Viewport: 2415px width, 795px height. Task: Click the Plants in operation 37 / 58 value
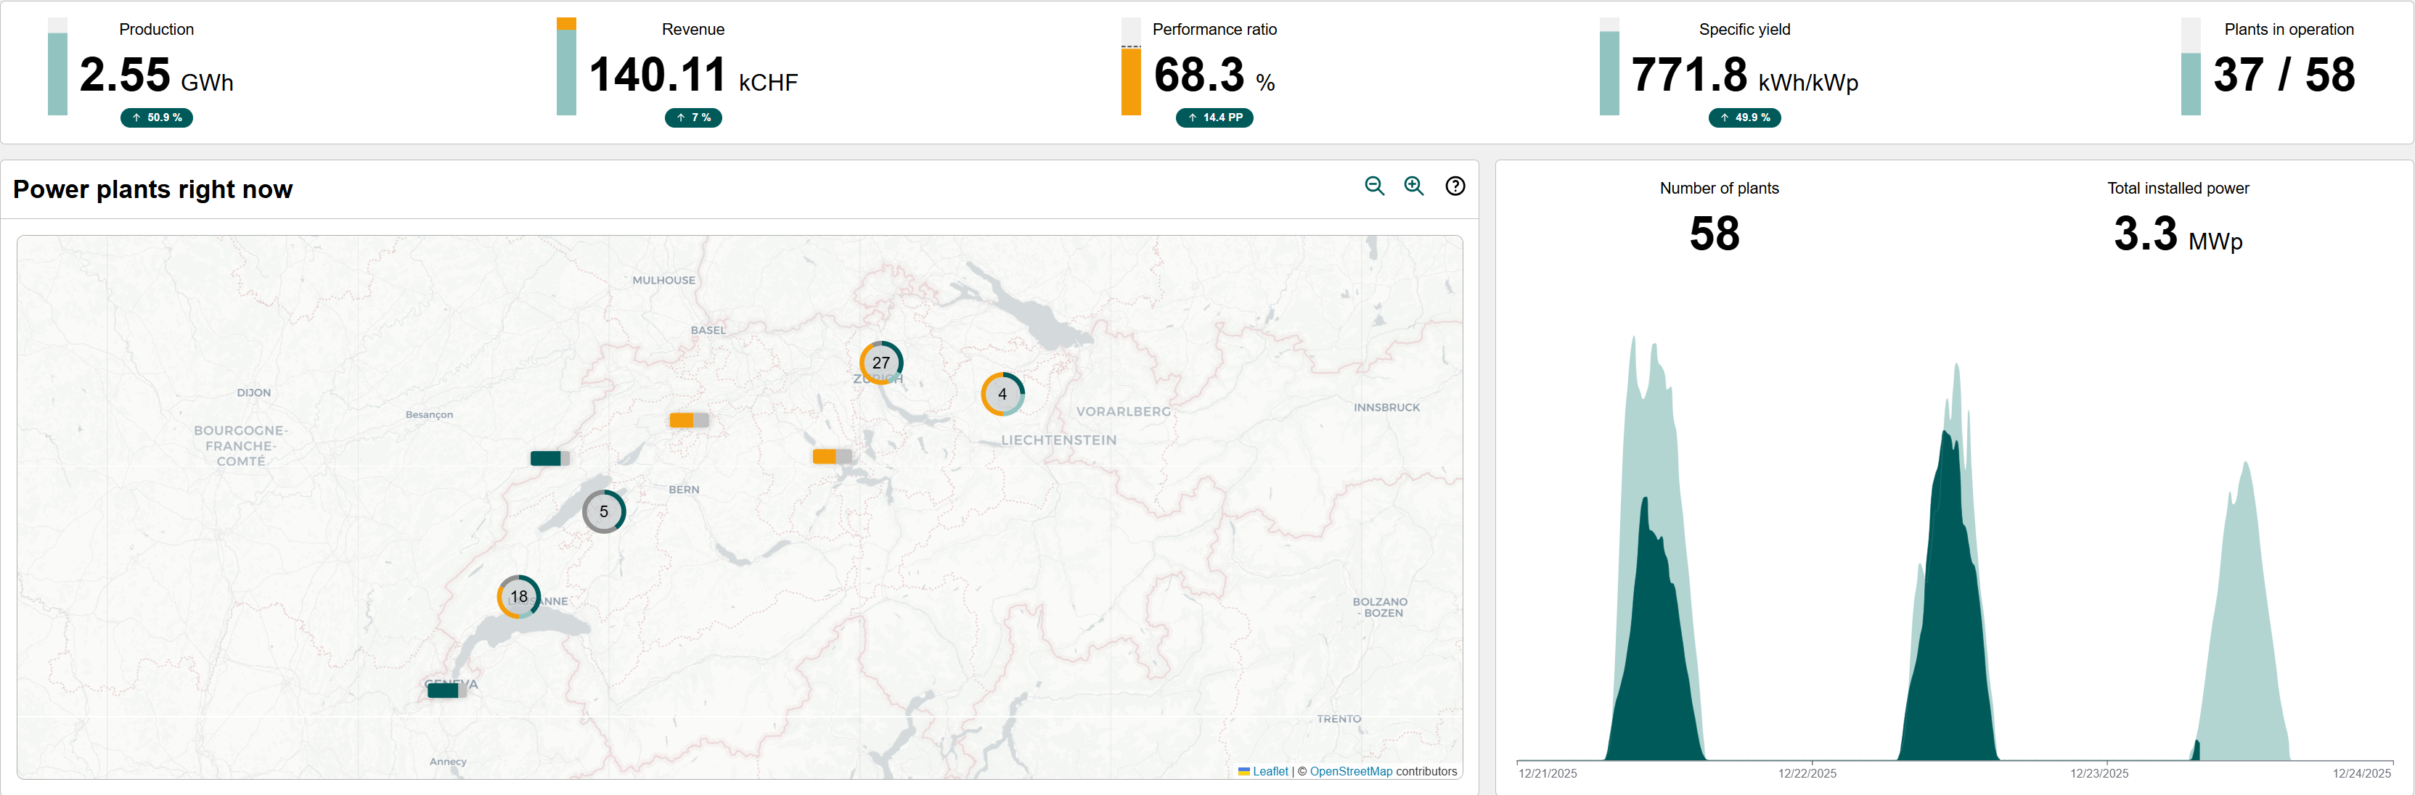coord(2283,75)
